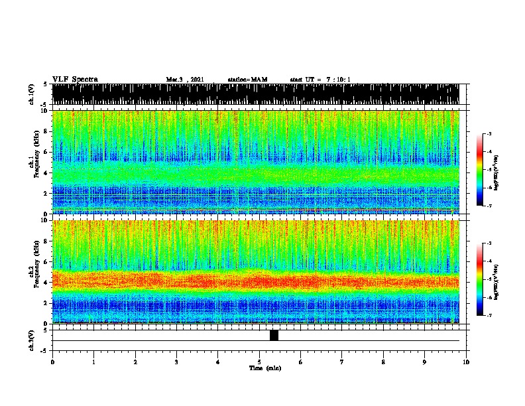Select the "start UT = 7:10:1" header text
525x406 pixels.
point(320,80)
